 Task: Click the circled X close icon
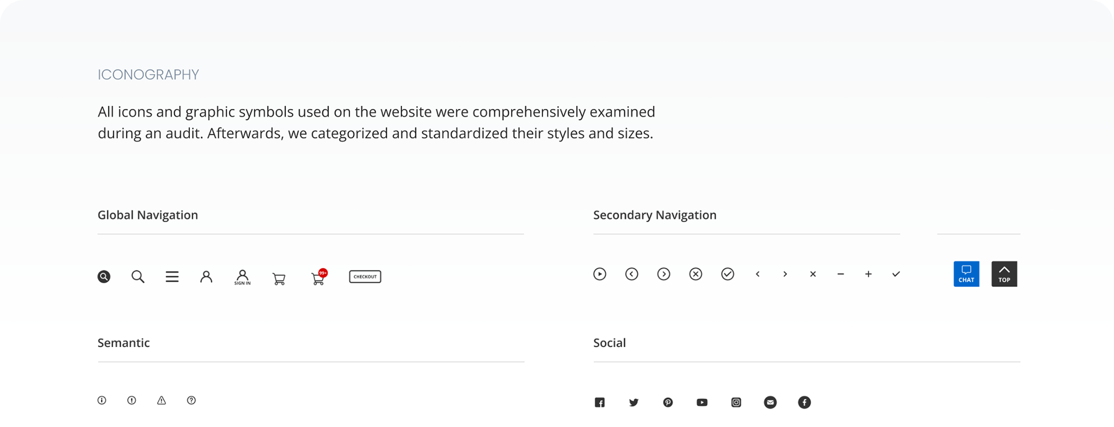(x=696, y=274)
